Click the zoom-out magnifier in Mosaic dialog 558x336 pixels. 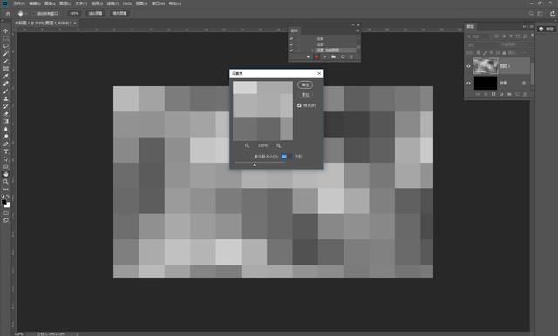click(x=247, y=145)
